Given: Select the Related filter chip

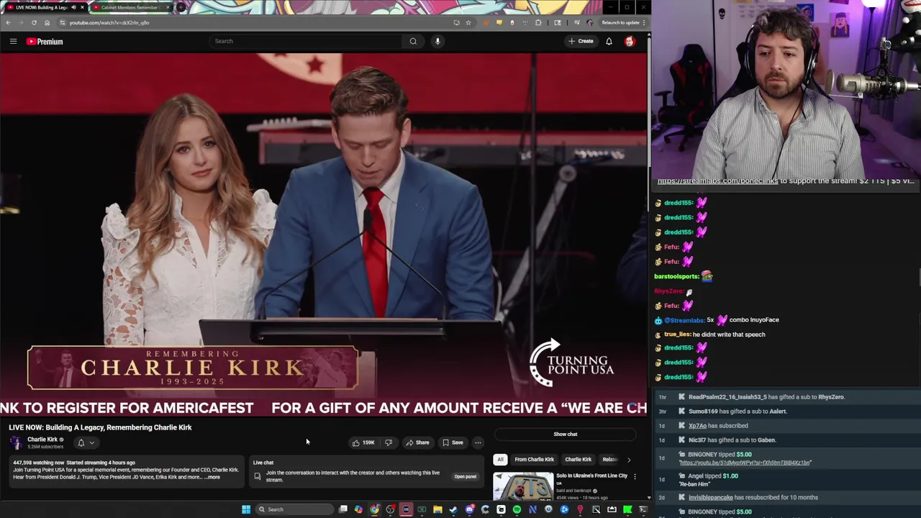Looking at the screenshot, I should (609, 459).
